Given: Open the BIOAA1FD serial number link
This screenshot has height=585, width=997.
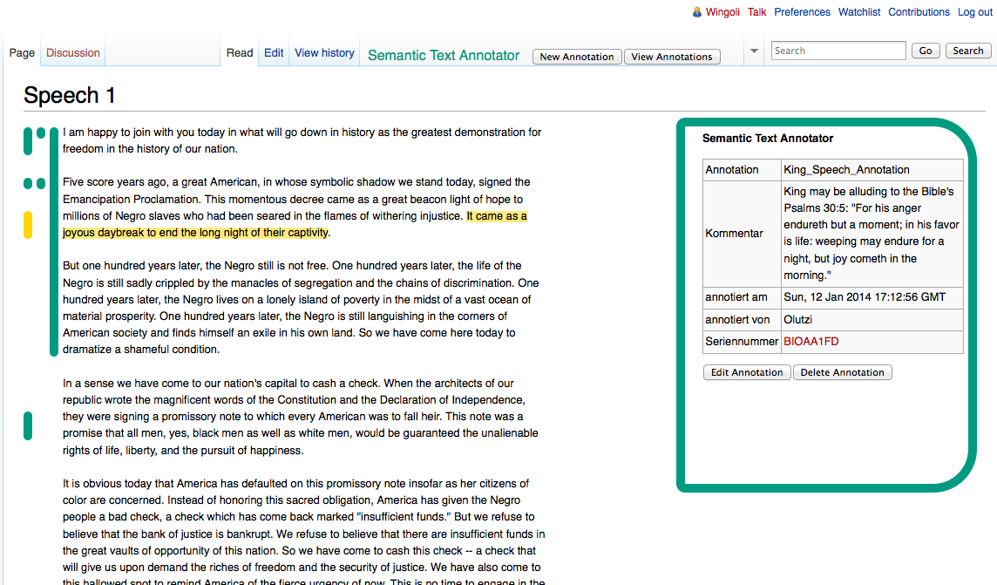Looking at the screenshot, I should click(810, 342).
